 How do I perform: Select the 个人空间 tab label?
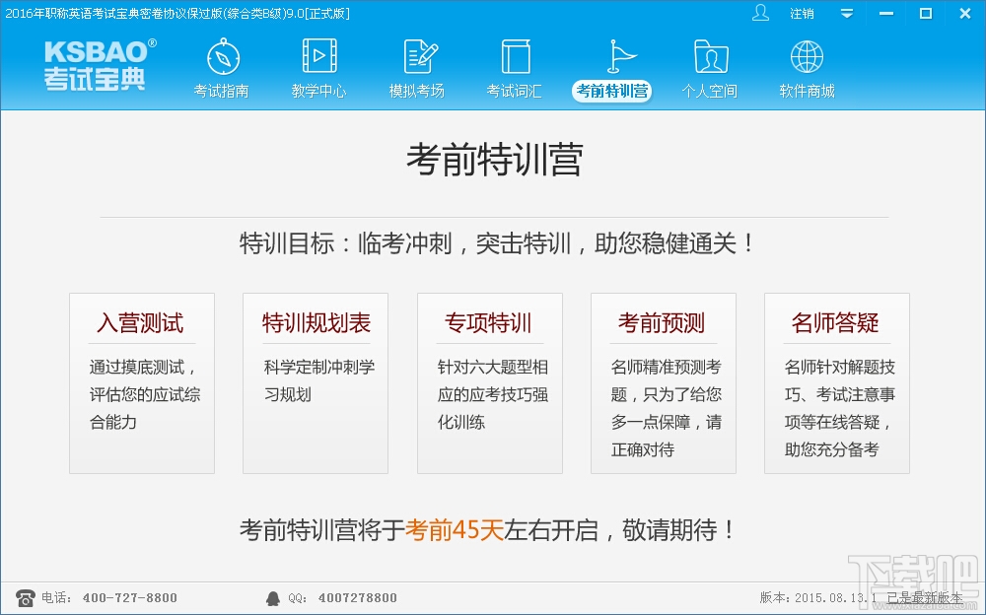709,92
